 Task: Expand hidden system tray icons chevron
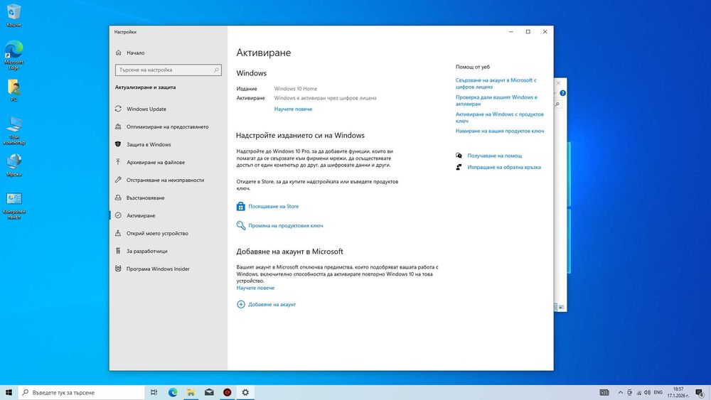[620, 392]
